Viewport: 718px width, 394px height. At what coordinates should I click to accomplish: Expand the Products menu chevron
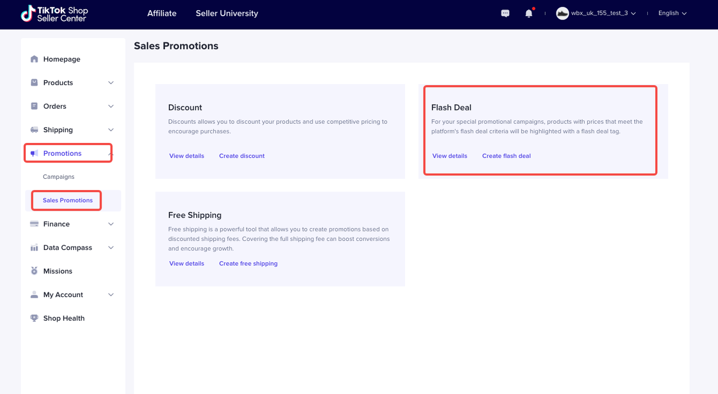(111, 83)
